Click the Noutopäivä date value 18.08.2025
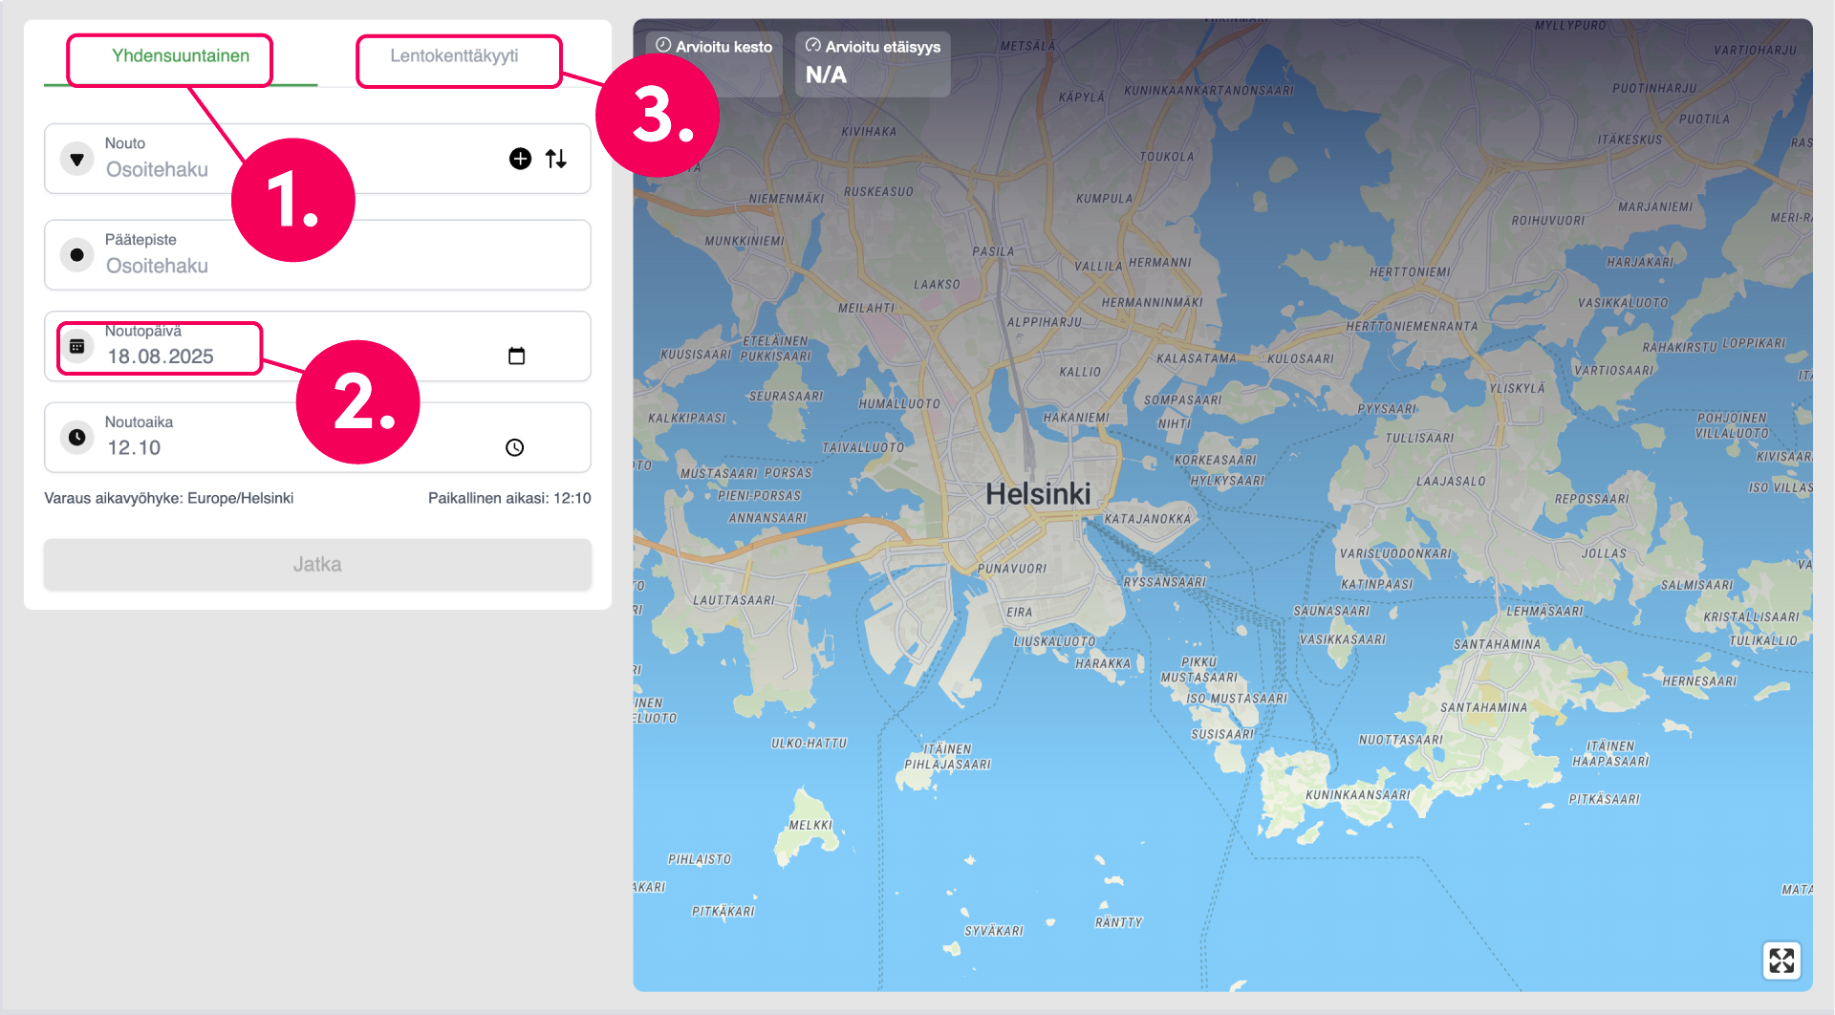 (161, 356)
